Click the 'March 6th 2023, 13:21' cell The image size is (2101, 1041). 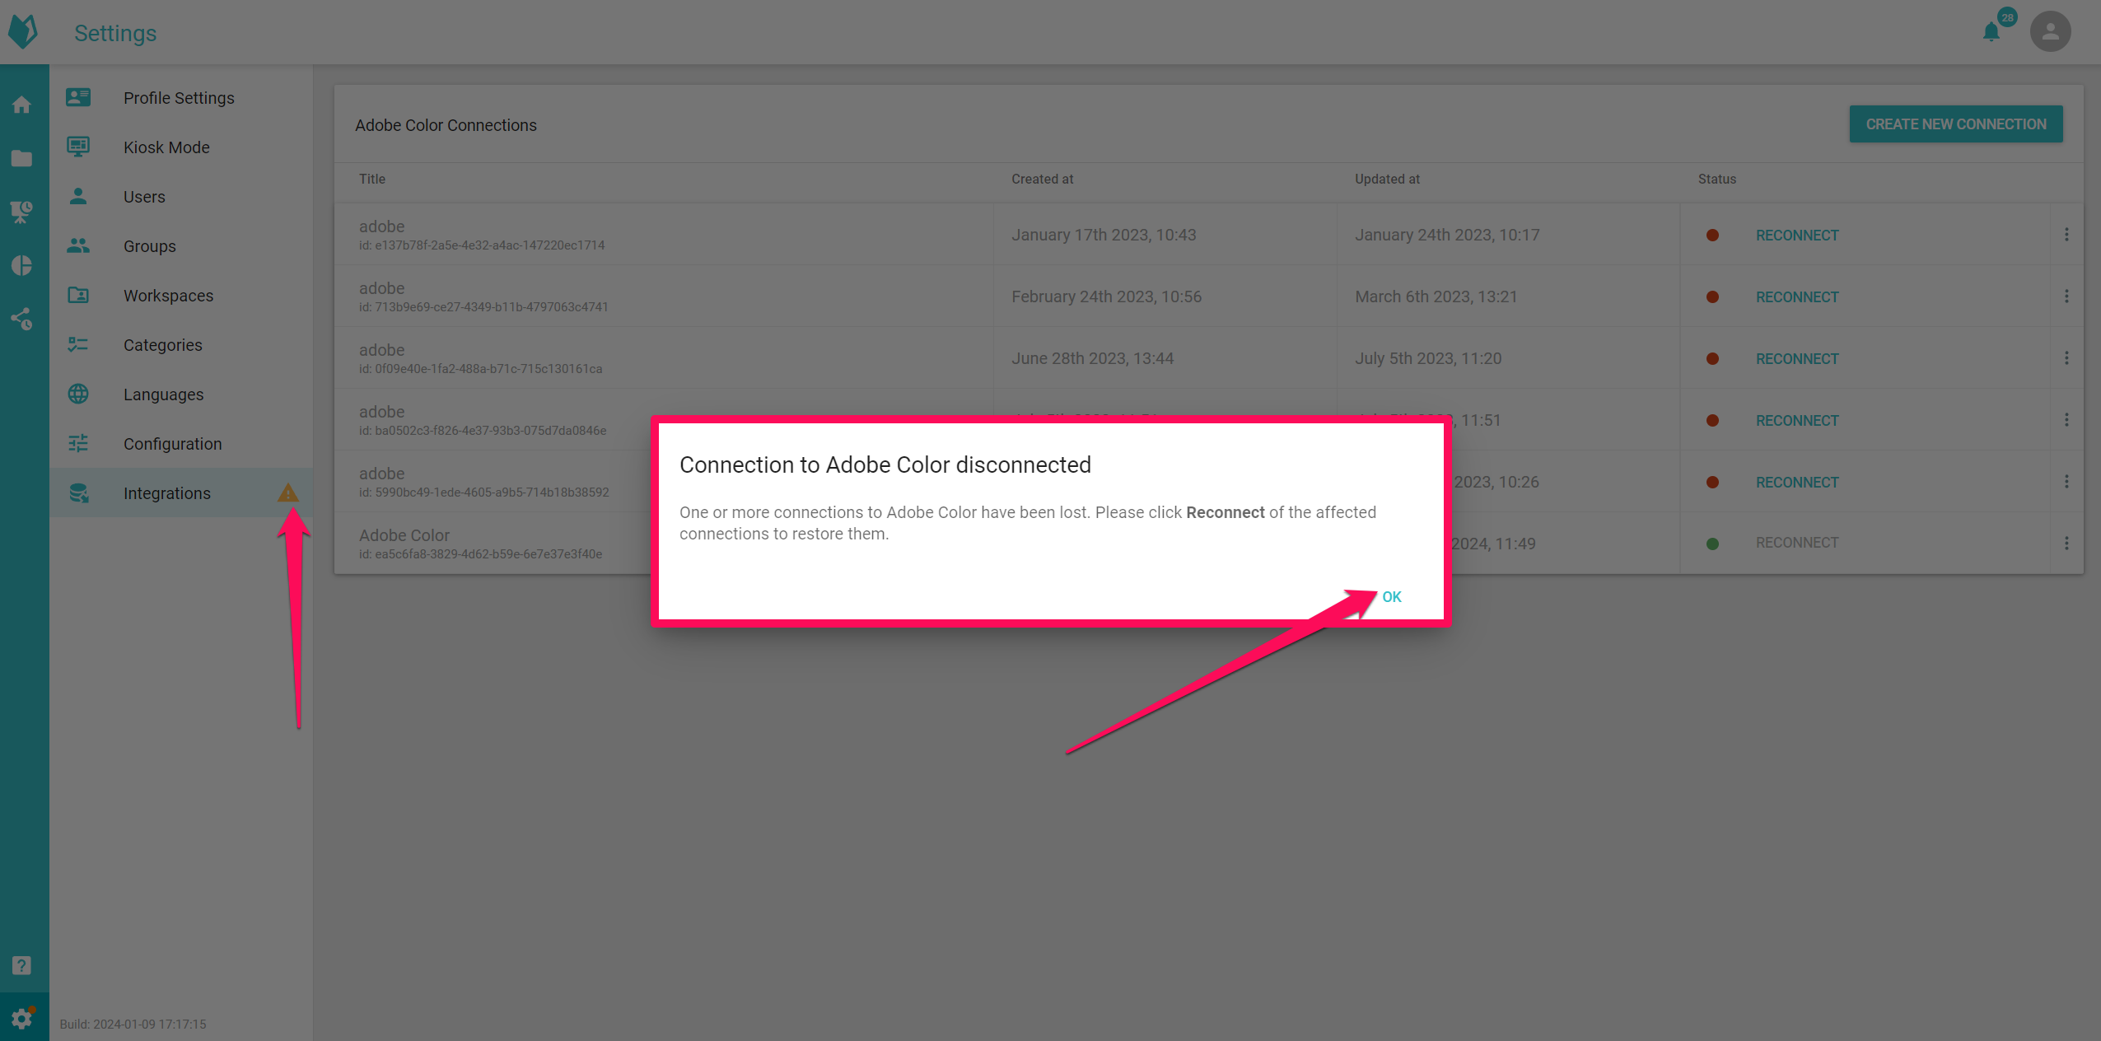click(1436, 296)
